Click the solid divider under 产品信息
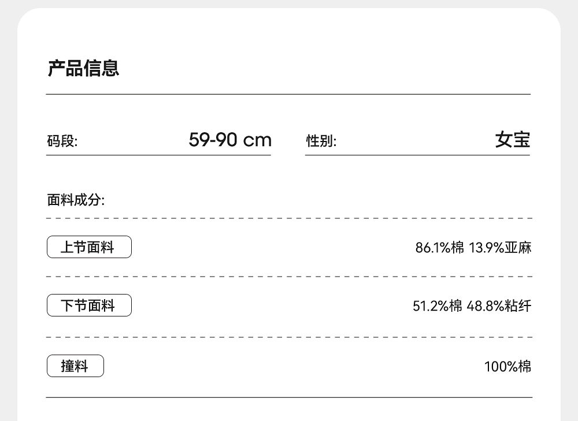578x421 pixels. pos(288,94)
